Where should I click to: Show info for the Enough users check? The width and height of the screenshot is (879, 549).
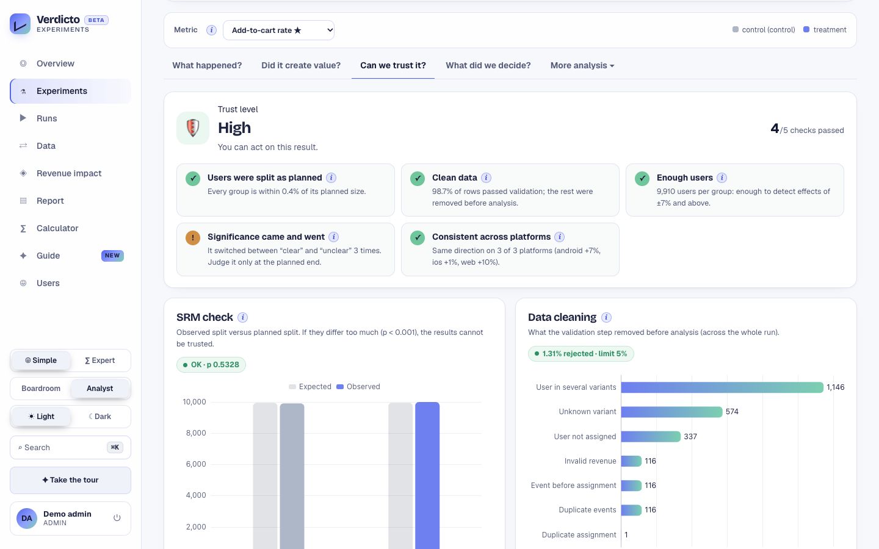[x=722, y=178]
